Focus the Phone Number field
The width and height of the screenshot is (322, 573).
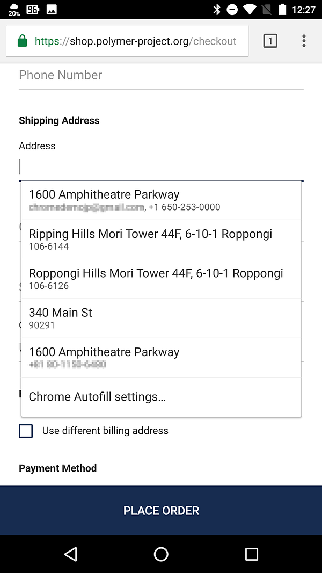click(161, 76)
